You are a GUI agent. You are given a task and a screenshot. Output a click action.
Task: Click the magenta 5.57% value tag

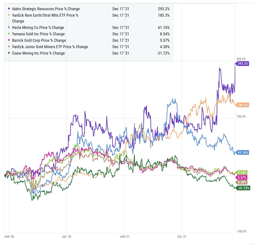click(241, 177)
